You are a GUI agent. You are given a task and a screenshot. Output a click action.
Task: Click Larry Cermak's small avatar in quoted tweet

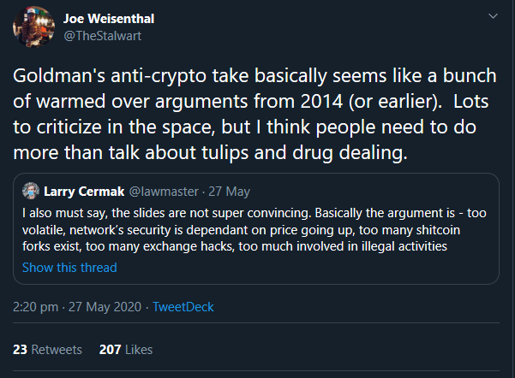31,189
